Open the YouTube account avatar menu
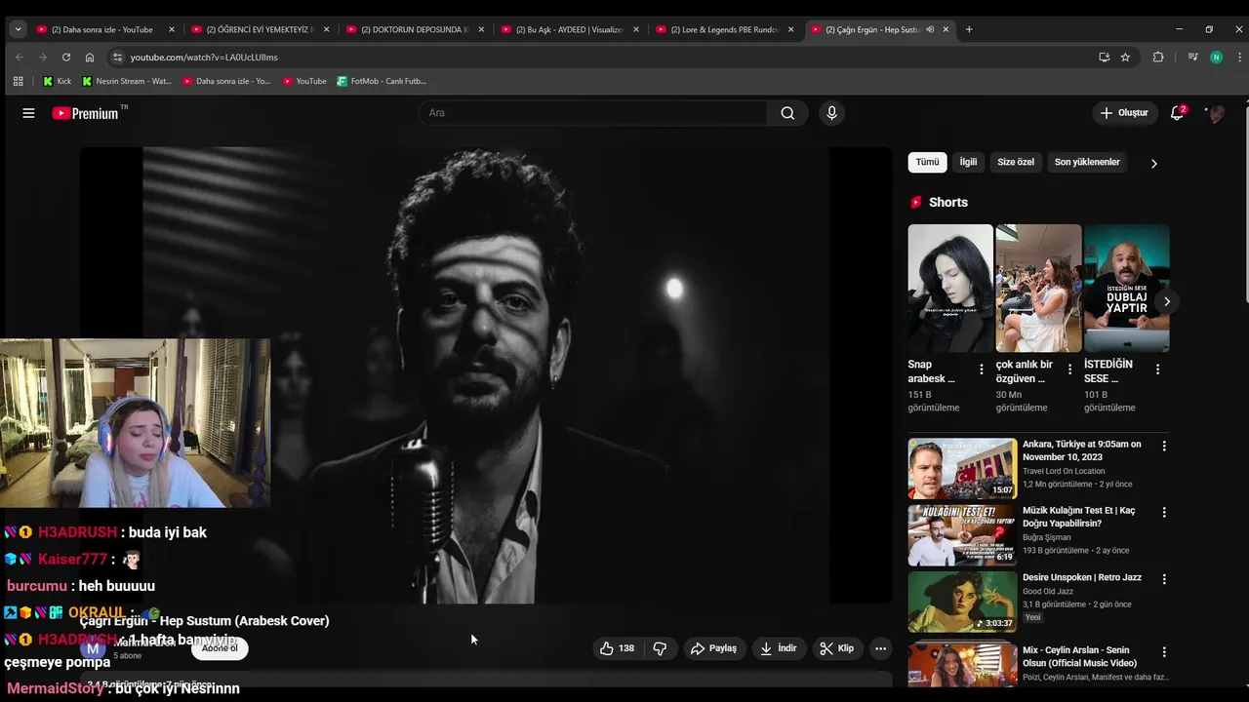This screenshot has height=702, width=1249. coord(1216,113)
